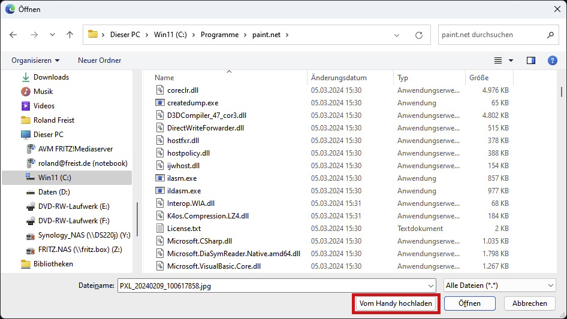Viewport: 567px width, 319px height.
Task: Toggle the preview pane icon
Action: (530, 60)
